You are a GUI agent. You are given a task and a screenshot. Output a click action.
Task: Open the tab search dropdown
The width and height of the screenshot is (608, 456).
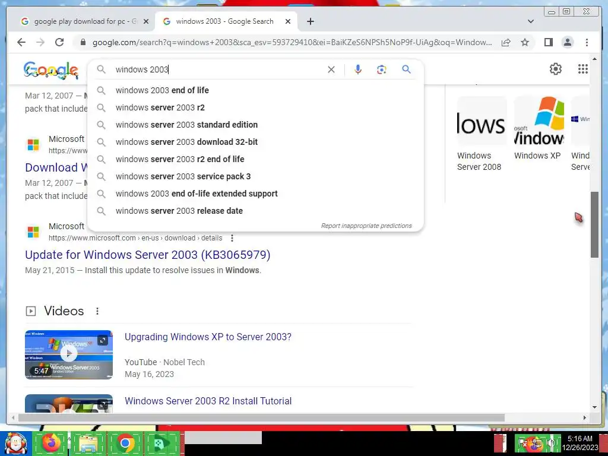531,22
